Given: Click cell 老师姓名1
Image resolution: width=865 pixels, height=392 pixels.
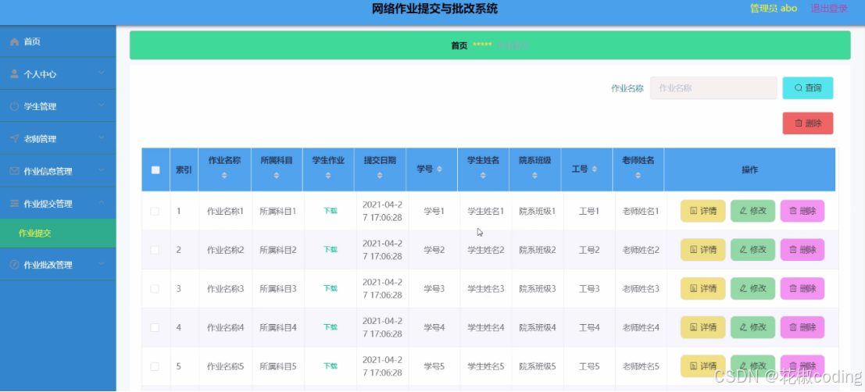Looking at the screenshot, I should pyautogui.click(x=641, y=211).
